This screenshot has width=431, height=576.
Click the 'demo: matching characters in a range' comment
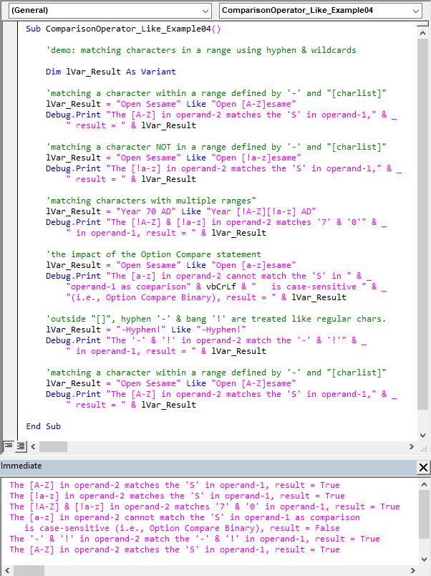point(201,50)
